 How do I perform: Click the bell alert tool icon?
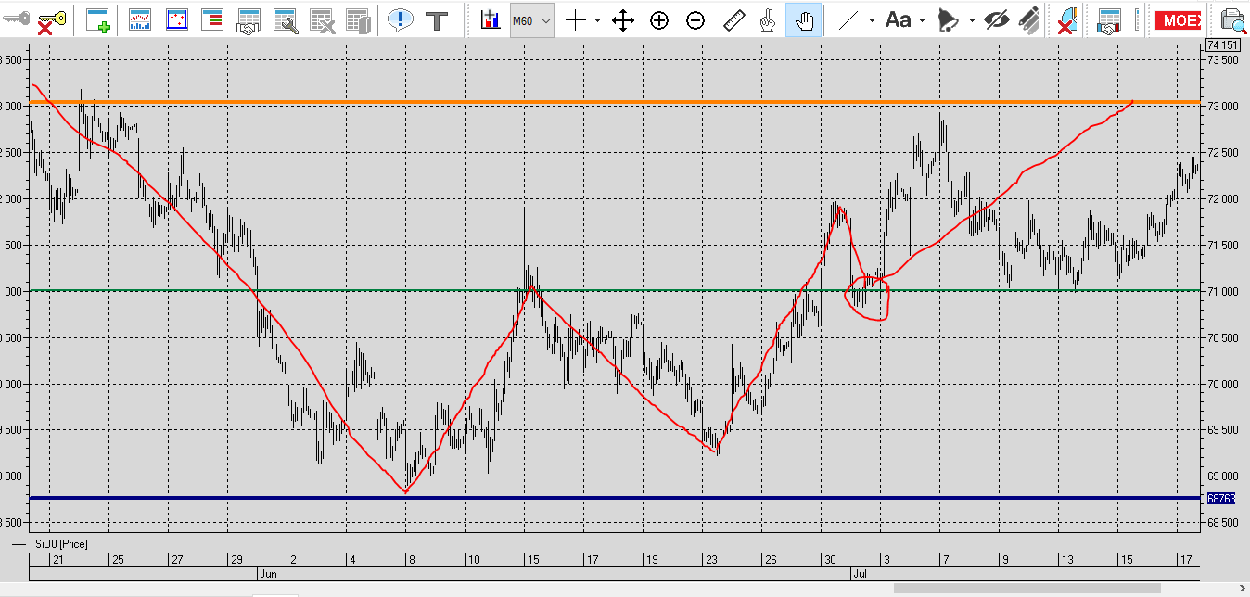coord(947,20)
